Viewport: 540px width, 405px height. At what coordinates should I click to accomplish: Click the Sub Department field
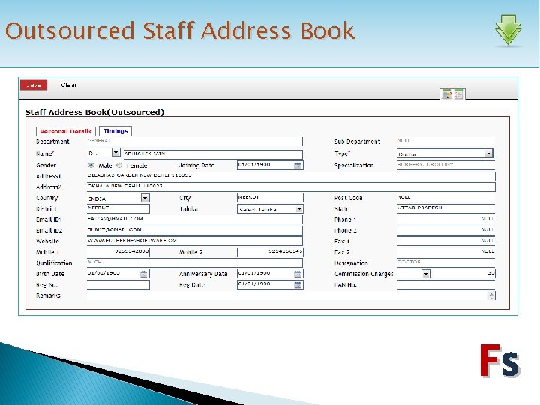(x=446, y=141)
